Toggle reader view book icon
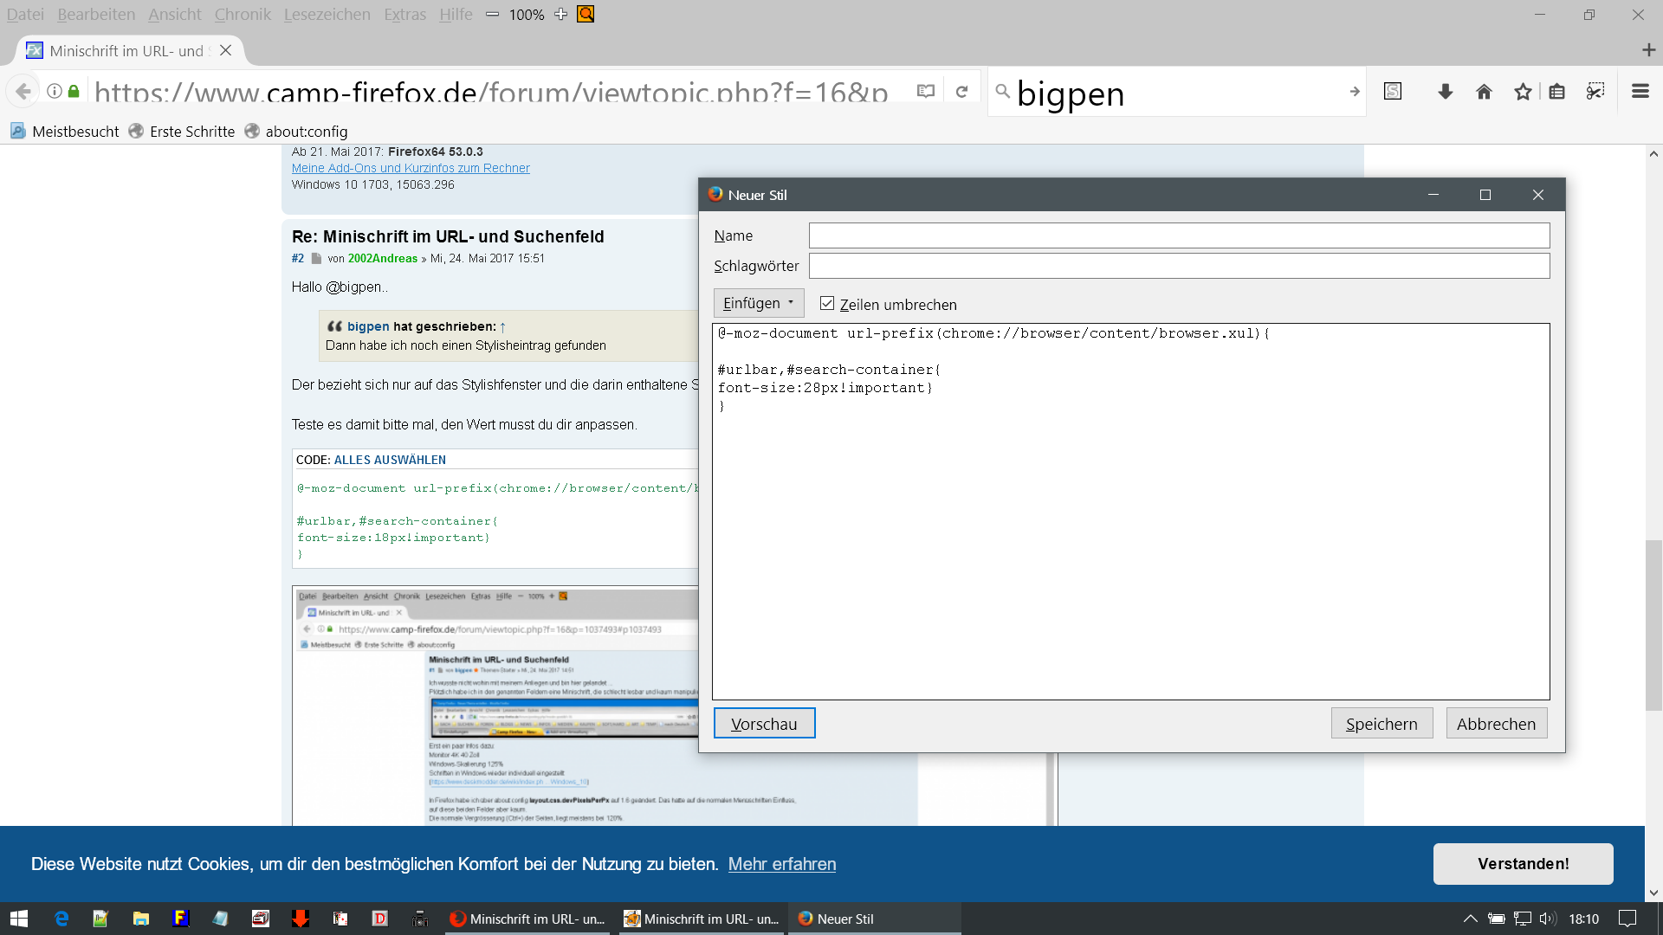The height and width of the screenshot is (935, 1663). coord(926,91)
